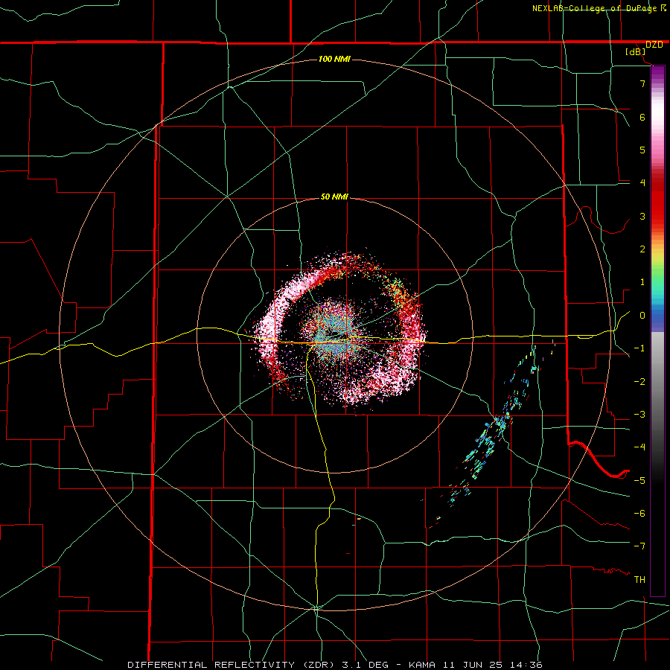Click the "6" value on the color scale
670x670 pixels.
(x=642, y=117)
